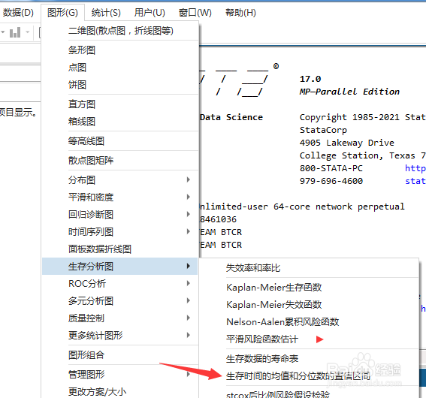
Task: Click the blue http link in results window
Action: point(415,168)
